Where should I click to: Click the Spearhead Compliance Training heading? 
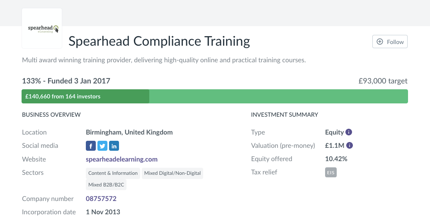tap(159, 41)
